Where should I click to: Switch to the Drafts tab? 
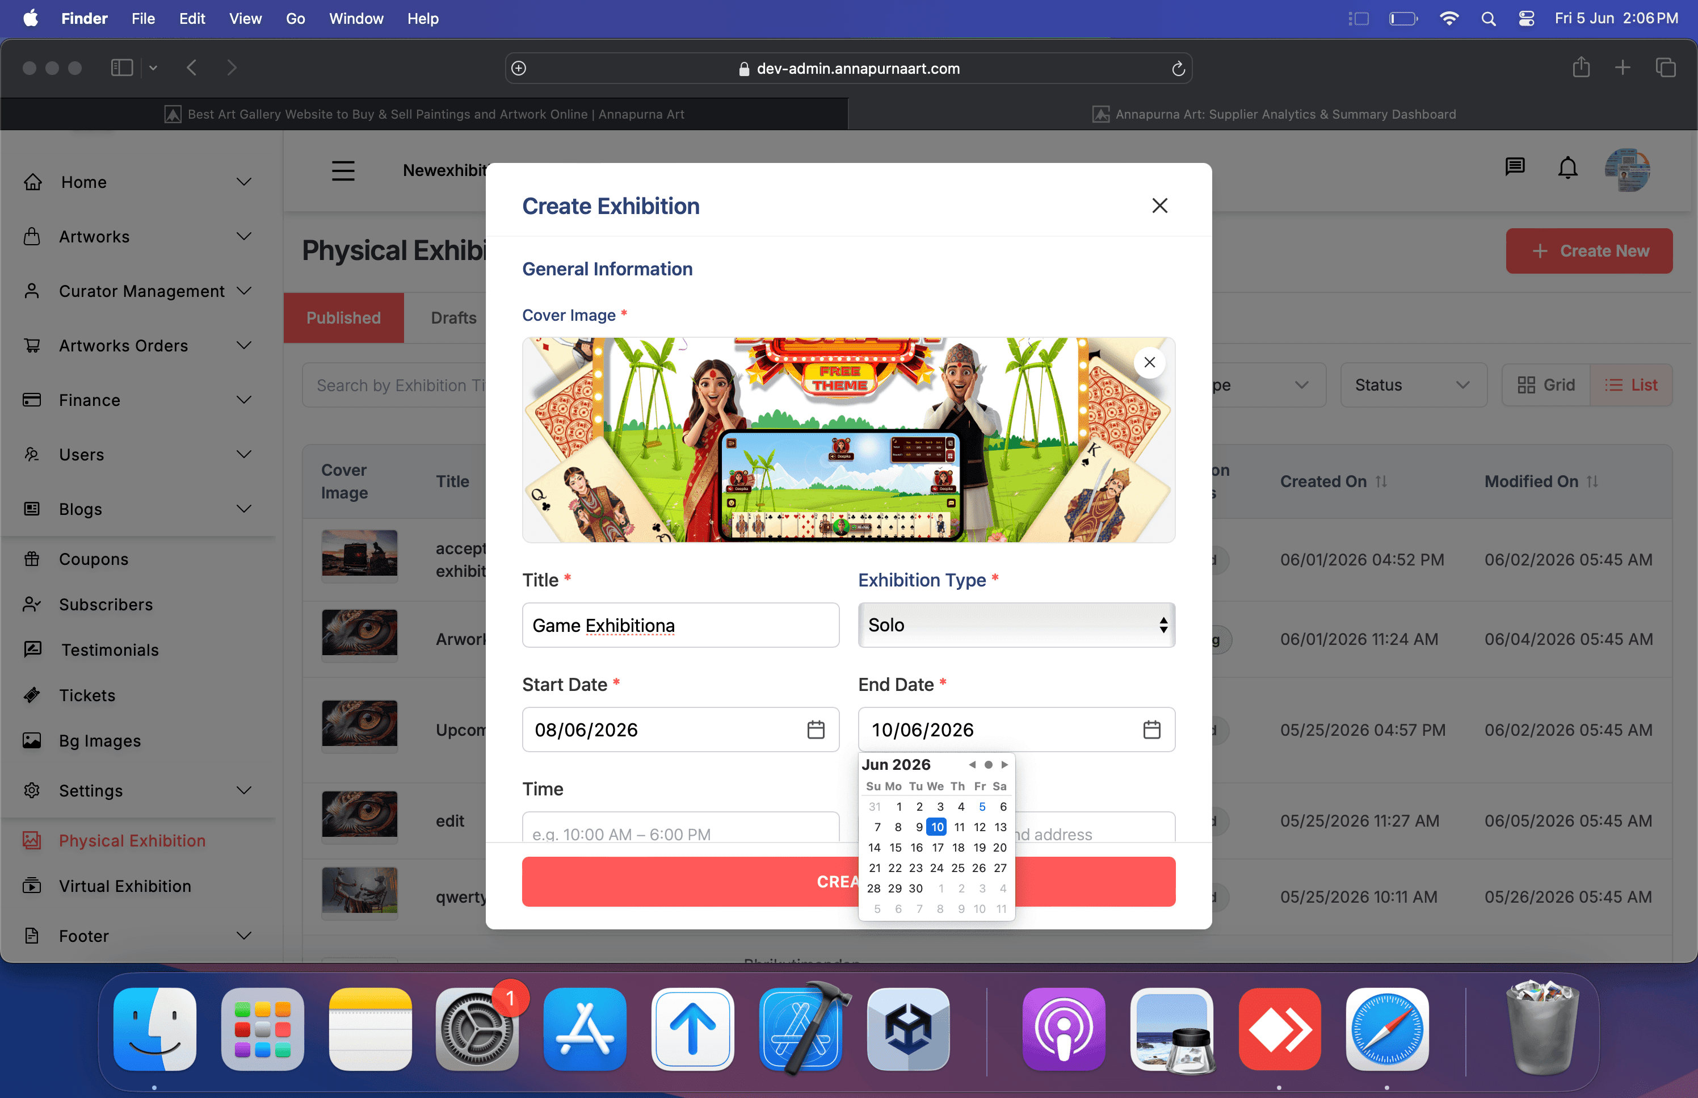454,317
